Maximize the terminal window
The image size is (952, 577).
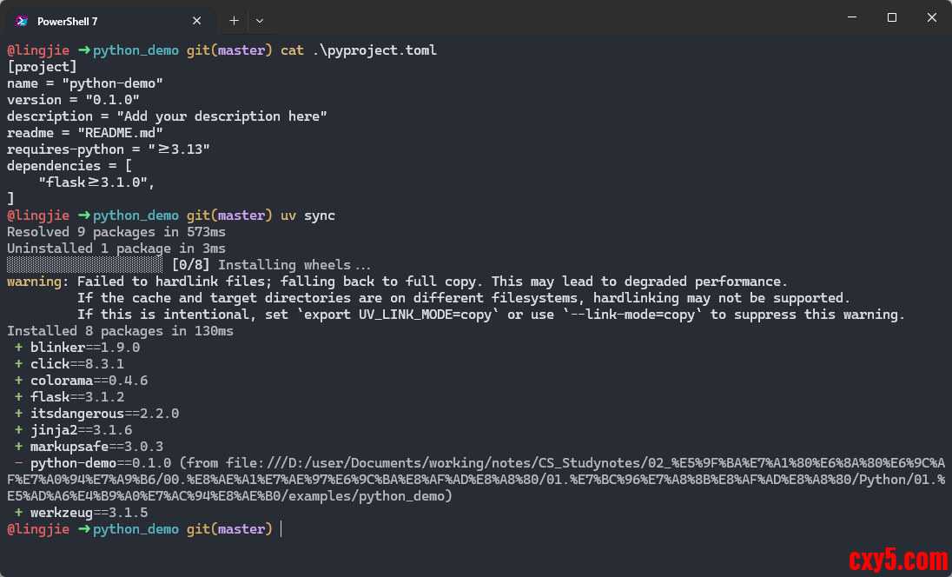[x=891, y=17]
